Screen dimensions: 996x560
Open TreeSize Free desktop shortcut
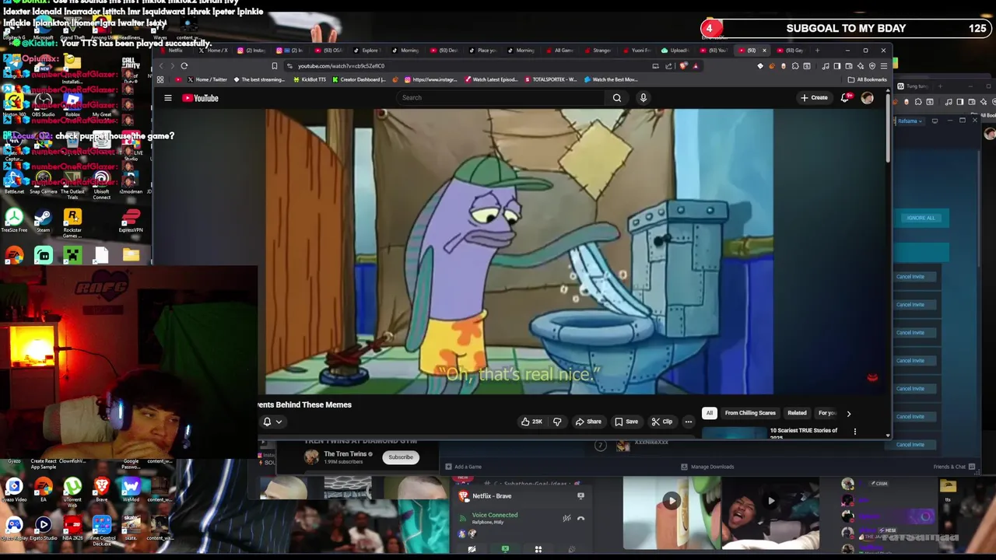(x=14, y=220)
